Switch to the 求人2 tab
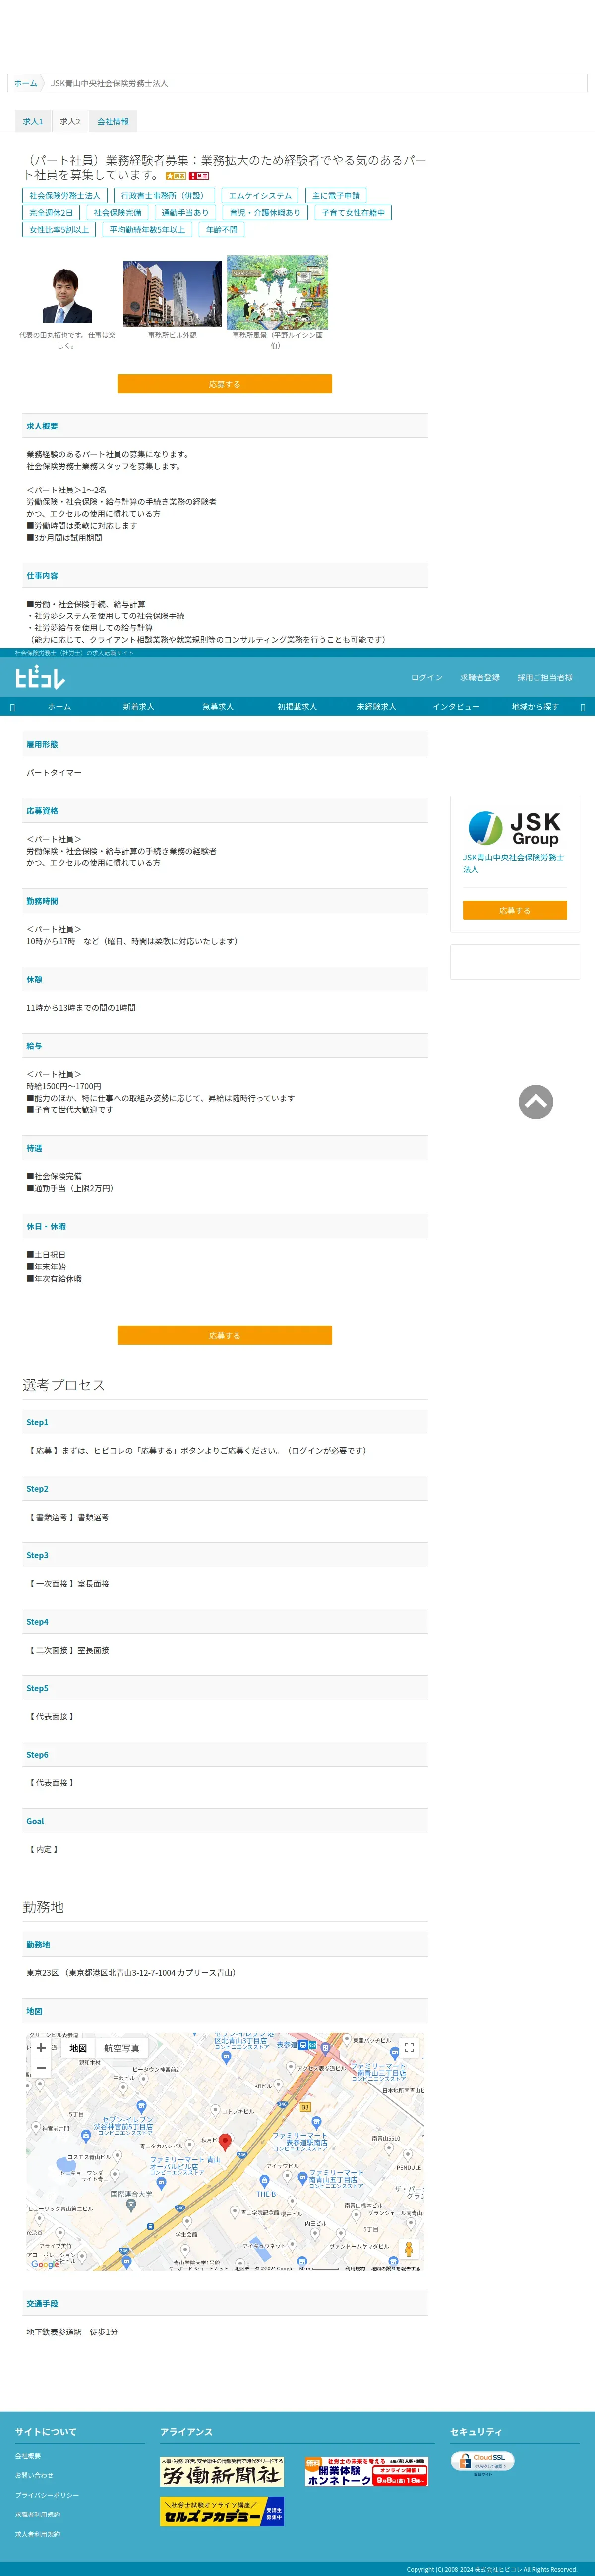 pos(70,122)
